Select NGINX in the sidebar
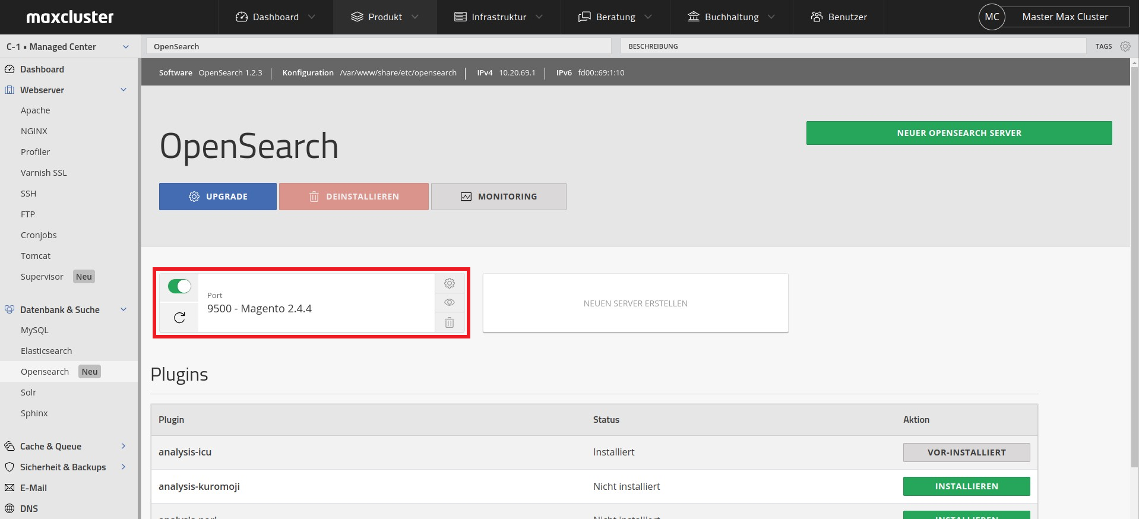The width and height of the screenshot is (1139, 519). click(x=34, y=132)
